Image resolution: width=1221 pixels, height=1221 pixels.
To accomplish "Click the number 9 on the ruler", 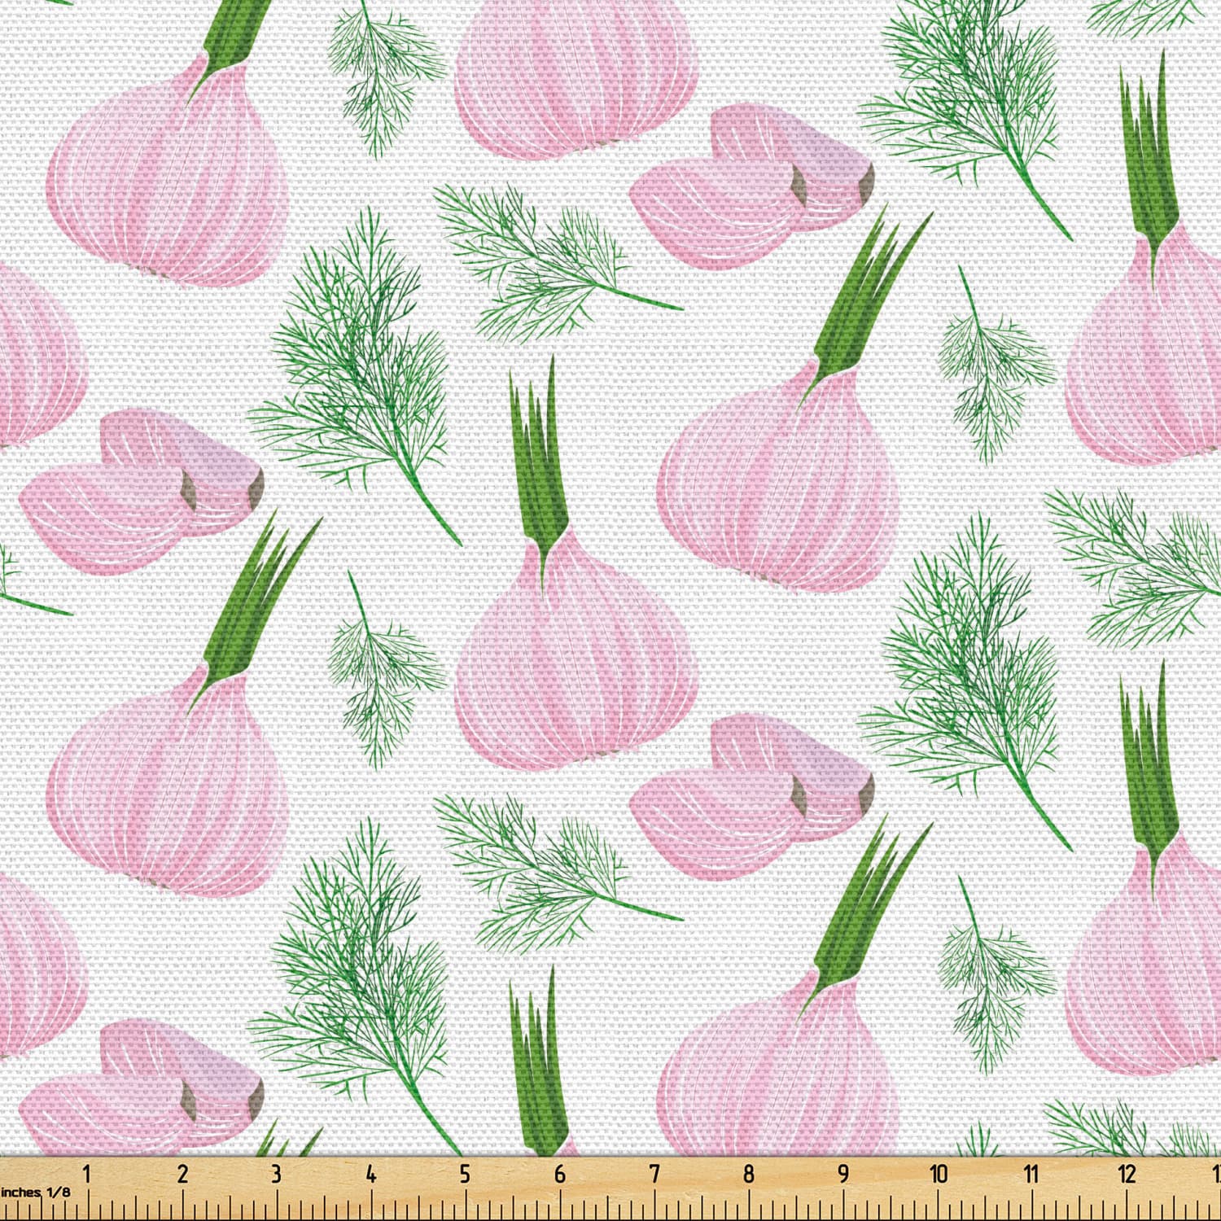I will 843,1174.
